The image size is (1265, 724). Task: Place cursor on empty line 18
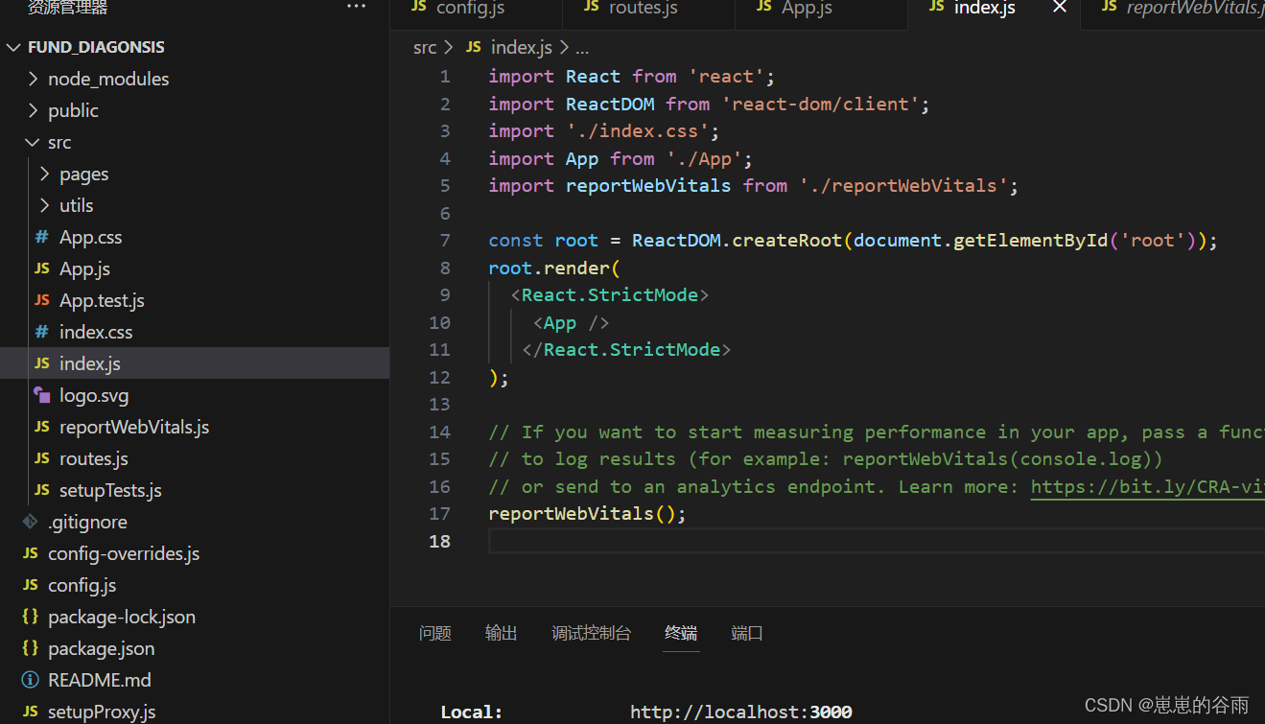[x=877, y=541]
